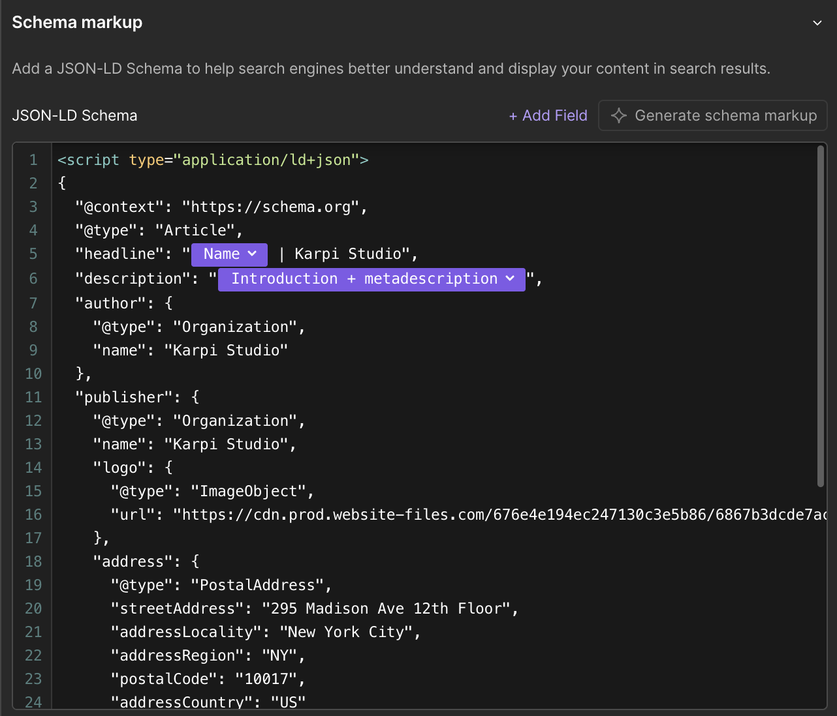The image size is (837, 716).
Task: Click "name": "Karpi Studio", on line 13
Action: pos(195,445)
